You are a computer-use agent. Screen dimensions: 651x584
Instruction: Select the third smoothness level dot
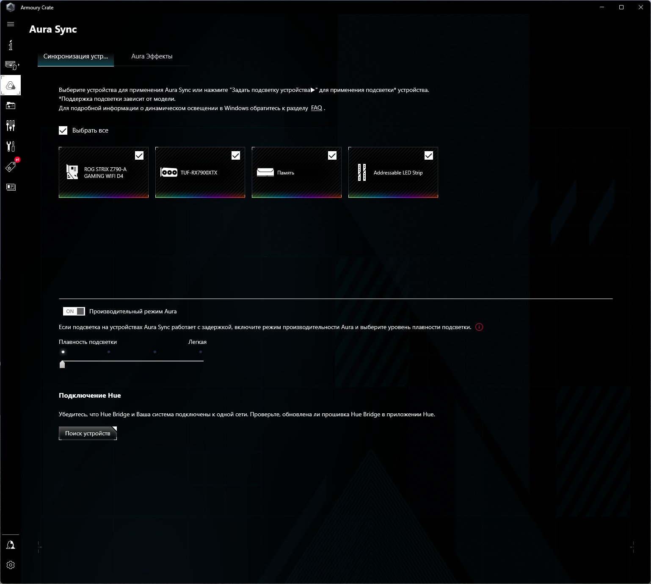155,352
